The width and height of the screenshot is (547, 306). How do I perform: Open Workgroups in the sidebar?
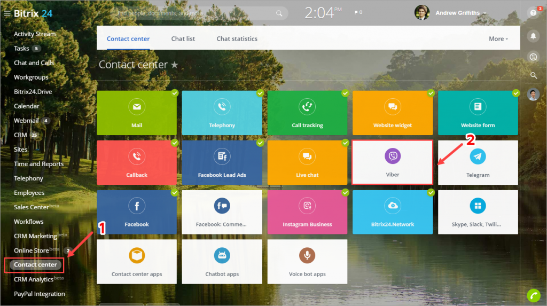coord(31,77)
